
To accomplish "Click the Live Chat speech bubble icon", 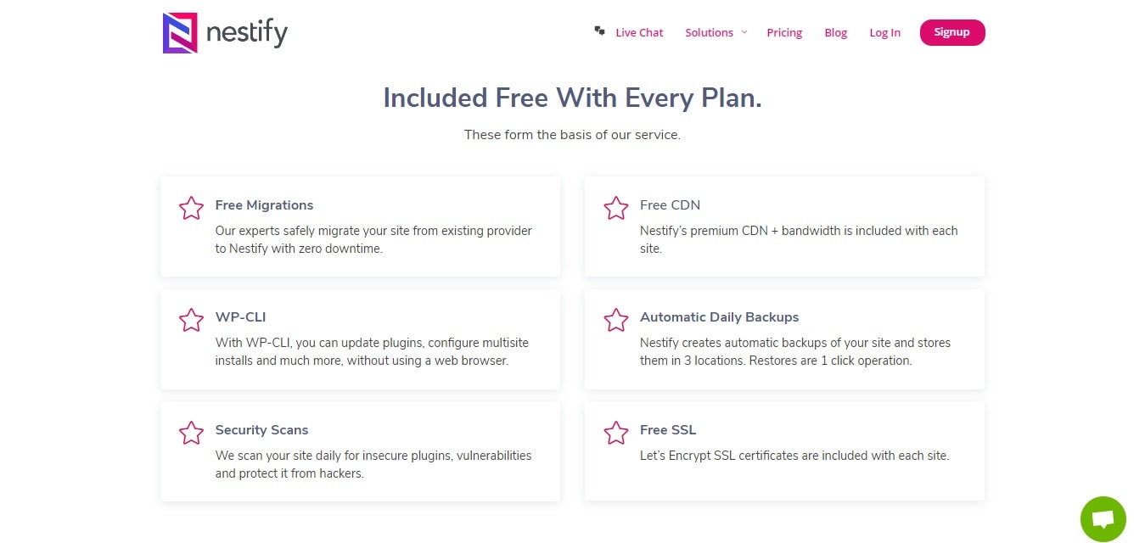I will point(600,31).
